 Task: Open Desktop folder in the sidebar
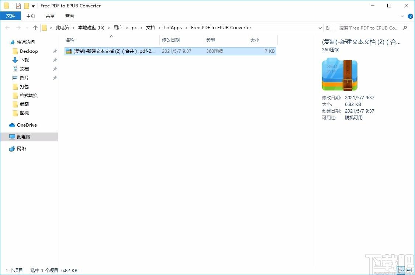[28, 51]
